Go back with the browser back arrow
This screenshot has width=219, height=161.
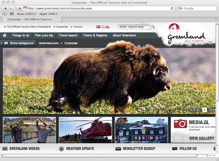click(x=5, y=8)
